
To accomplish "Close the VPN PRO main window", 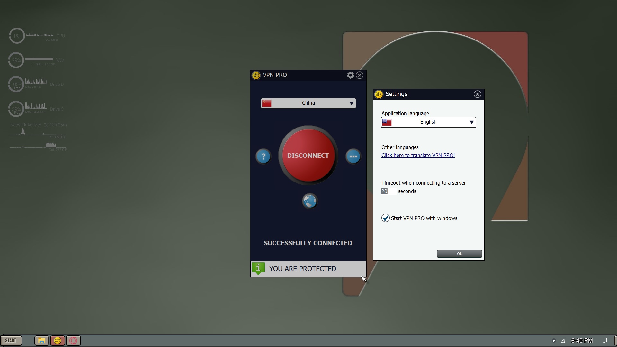I will [360, 75].
